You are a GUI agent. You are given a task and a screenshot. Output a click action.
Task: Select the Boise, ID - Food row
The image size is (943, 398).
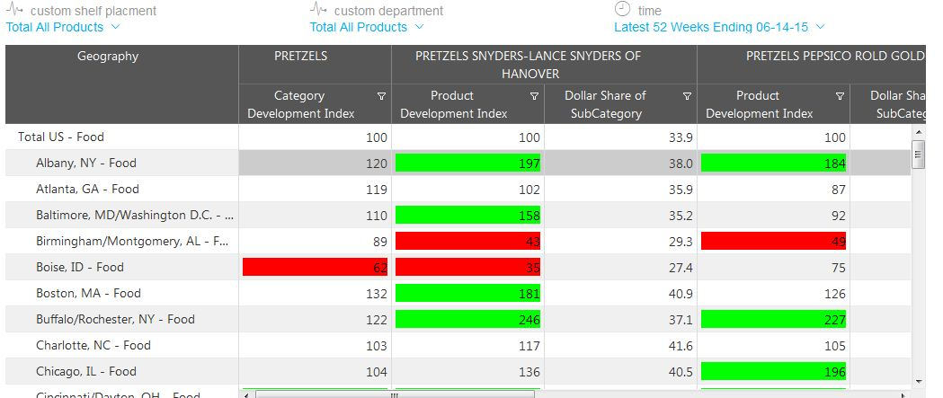coord(79,268)
